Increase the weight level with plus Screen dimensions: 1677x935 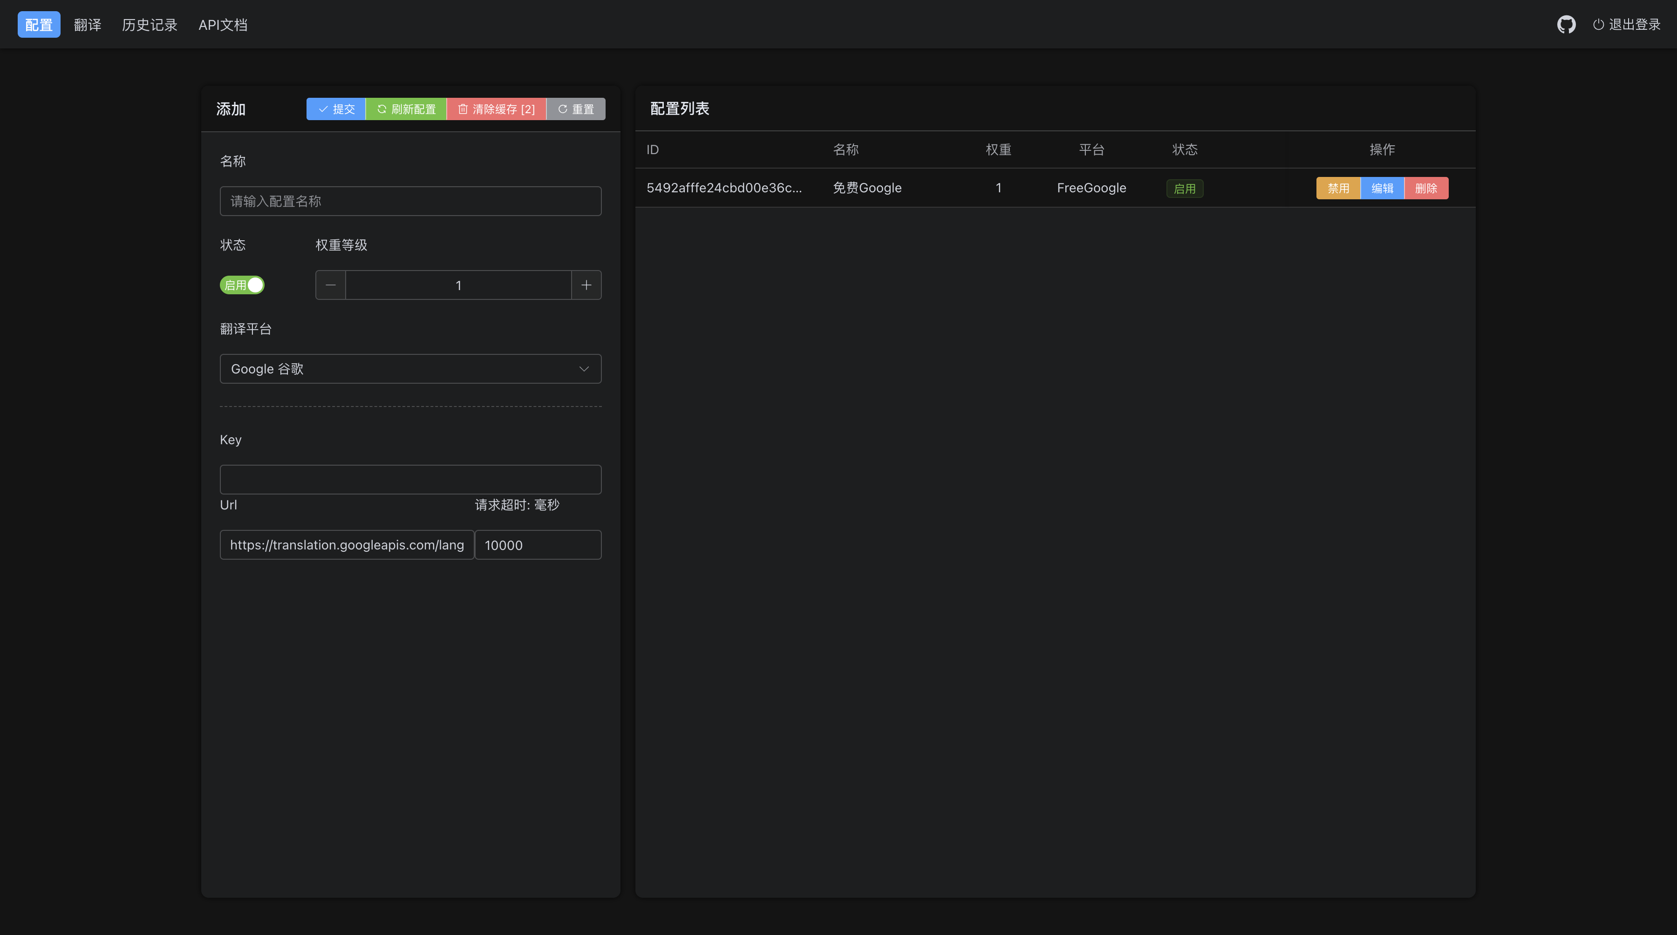(x=586, y=285)
